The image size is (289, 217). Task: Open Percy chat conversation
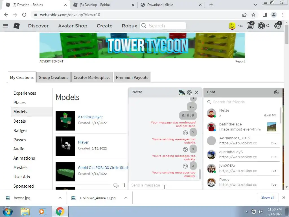tap(243, 182)
